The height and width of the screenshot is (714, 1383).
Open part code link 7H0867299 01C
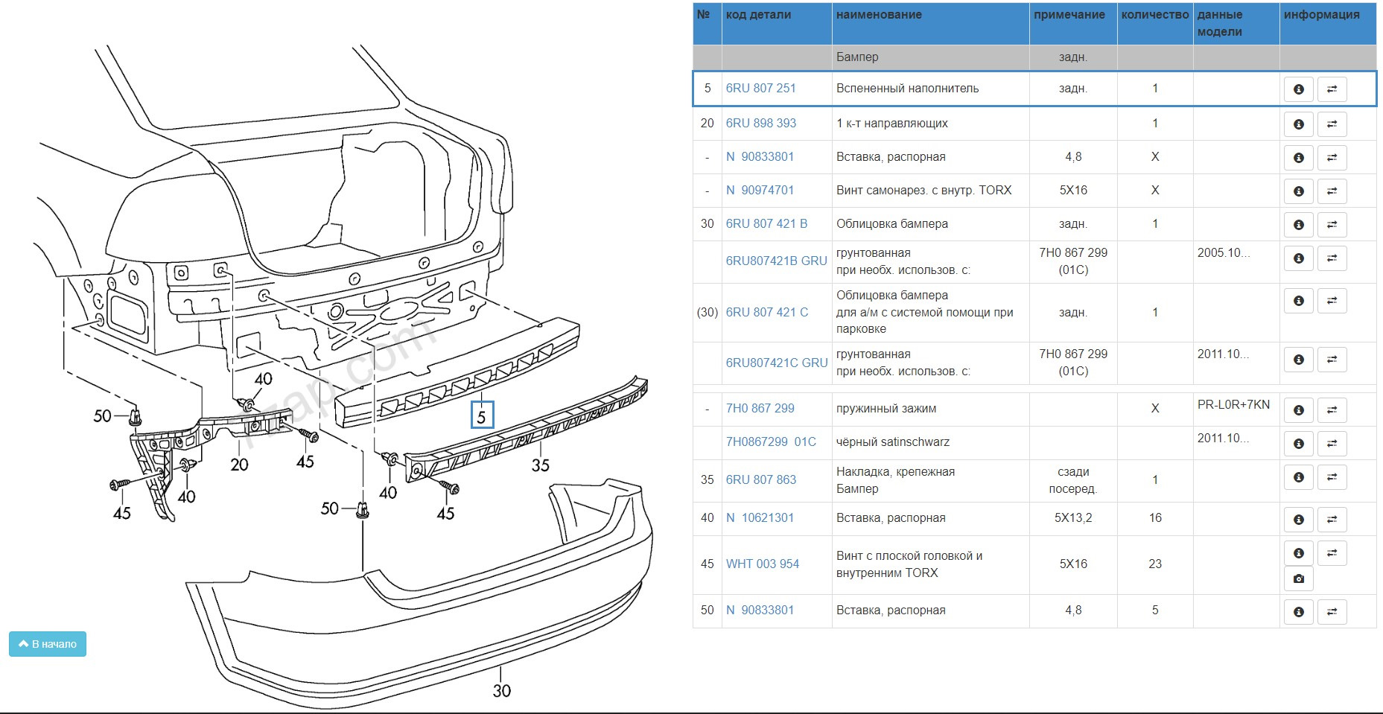pyautogui.click(x=771, y=442)
